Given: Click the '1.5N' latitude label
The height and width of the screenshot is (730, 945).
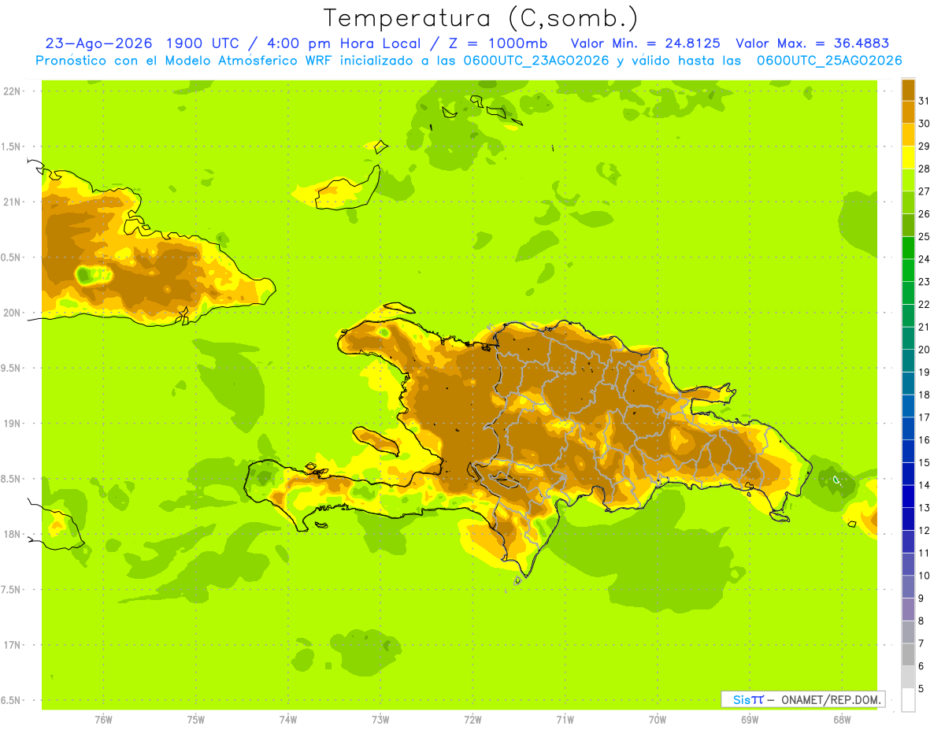Looking at the screenshot, I should pyautogui.click(x=10, y=146).
